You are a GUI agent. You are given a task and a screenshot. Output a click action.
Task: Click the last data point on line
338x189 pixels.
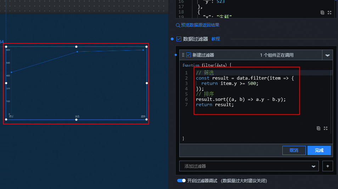click(x=143, y=50)
